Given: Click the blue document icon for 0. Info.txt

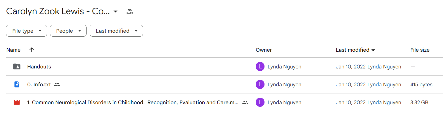Looking at the screenshot, I should [17, 85].
